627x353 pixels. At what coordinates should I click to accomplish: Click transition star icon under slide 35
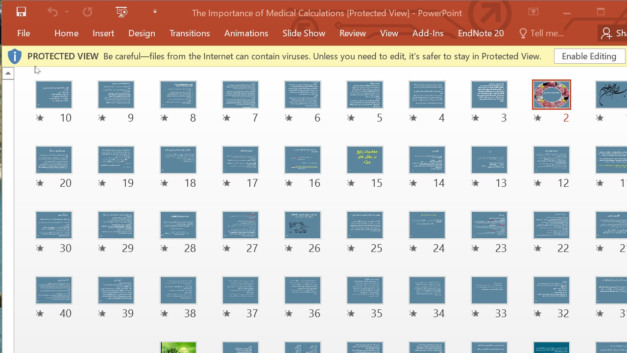tap(351, 313)
